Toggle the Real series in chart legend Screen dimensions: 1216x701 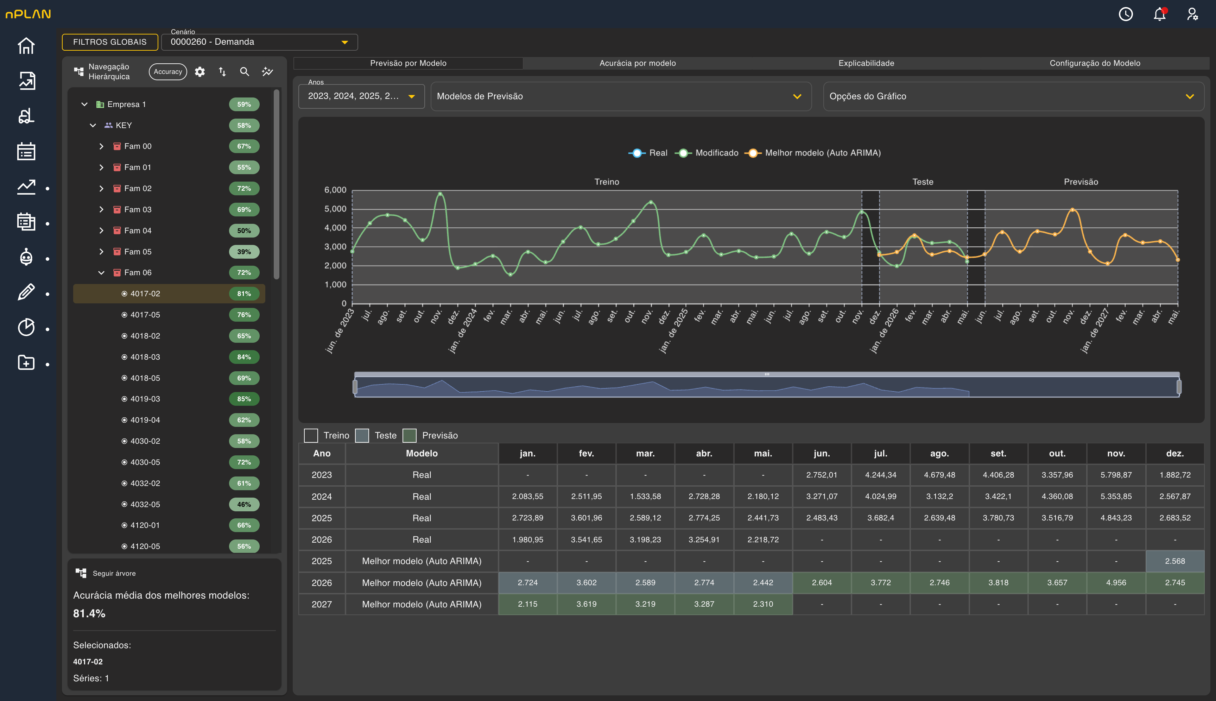click(x=648, y=153)
